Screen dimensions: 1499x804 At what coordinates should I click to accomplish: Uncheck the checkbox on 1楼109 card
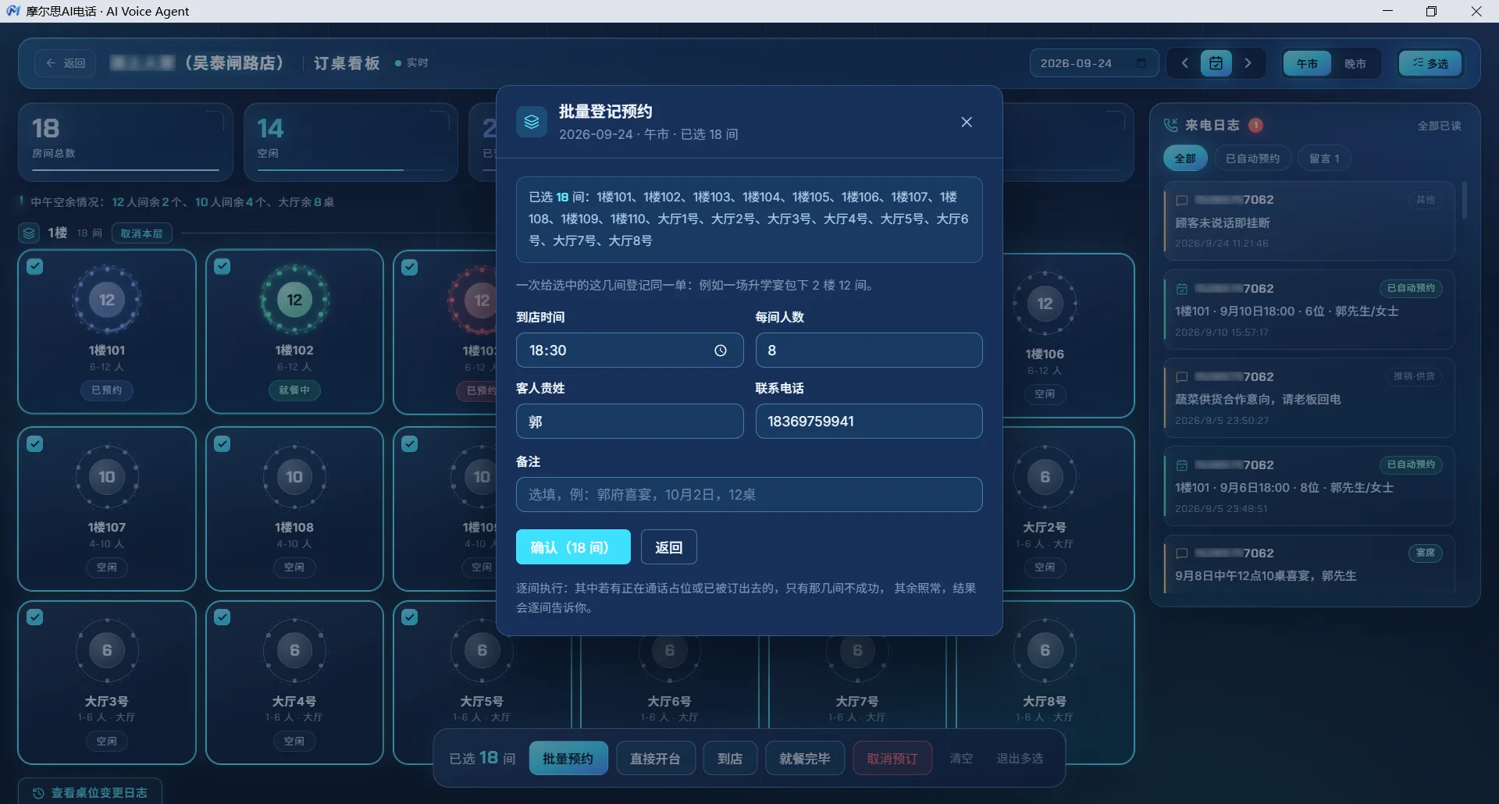point(410,443)
